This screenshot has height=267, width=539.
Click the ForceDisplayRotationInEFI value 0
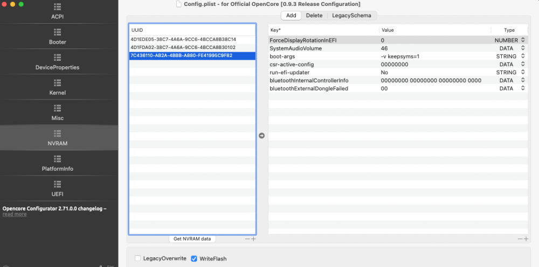(383, 40)
